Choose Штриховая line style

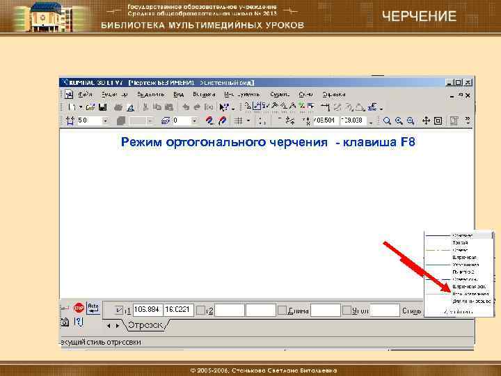458,258
